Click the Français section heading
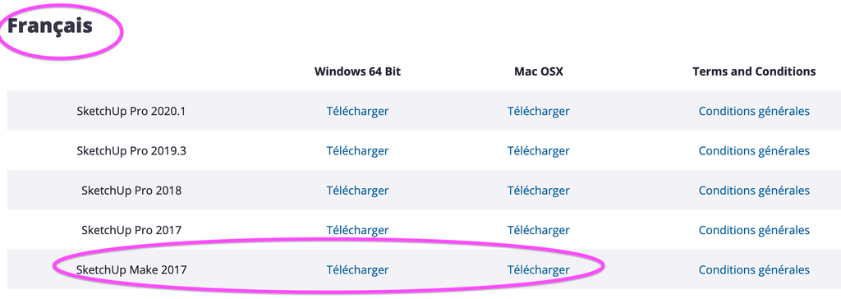 click(50, 27)
